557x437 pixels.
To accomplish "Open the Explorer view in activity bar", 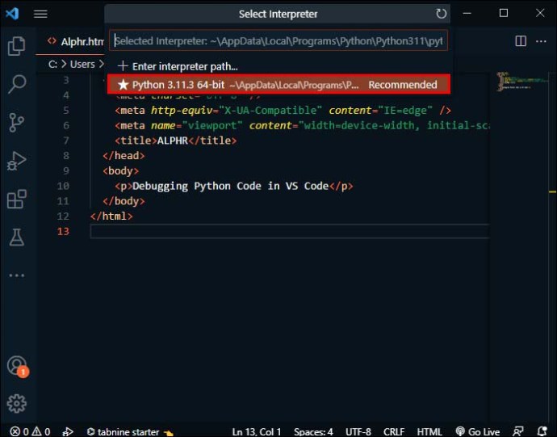I will (x=16, y=46).
